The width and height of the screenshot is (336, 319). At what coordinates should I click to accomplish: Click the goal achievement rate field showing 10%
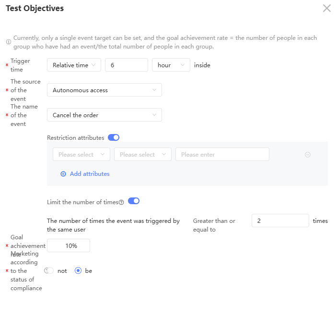click(69, 246)
